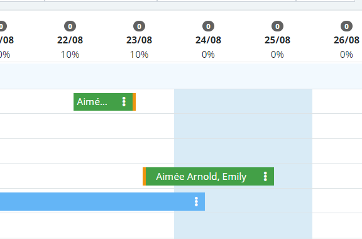
Task: Select the 24/08 date column header
Action: pos(208,40)
